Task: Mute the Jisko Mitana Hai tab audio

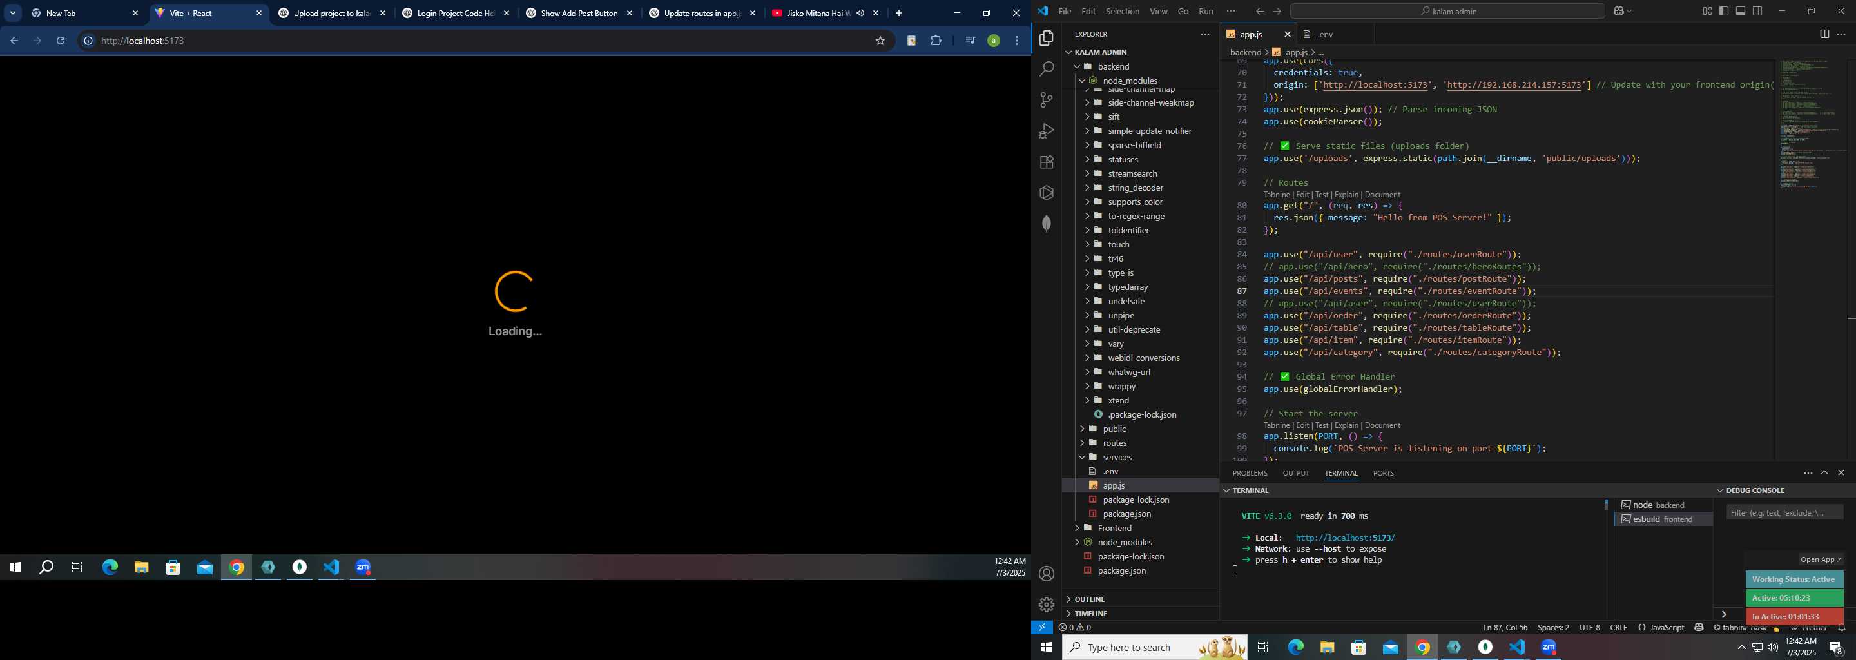Action: (860, 13)
